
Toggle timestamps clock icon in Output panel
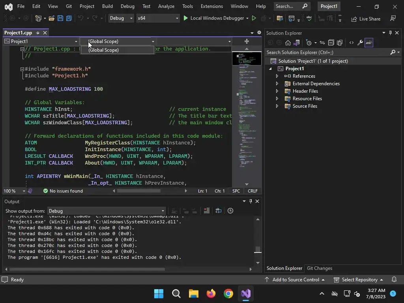coord(230,211)
